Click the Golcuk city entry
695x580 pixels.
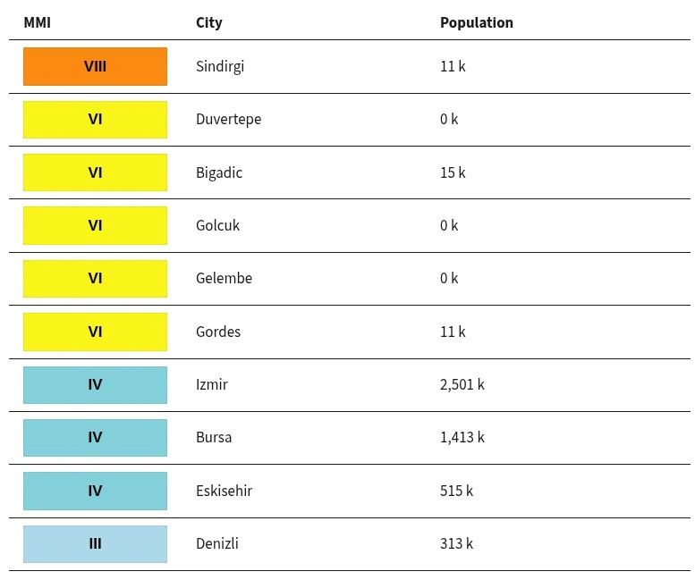[217, 225]
